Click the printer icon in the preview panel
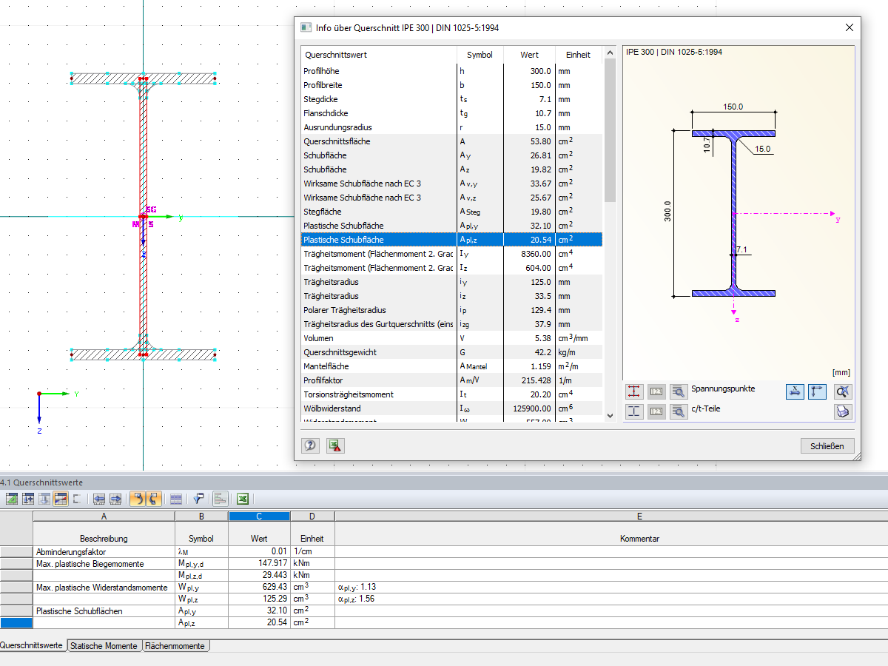The height and width of the screenshot is (666, 888). [x=843, y=412]
